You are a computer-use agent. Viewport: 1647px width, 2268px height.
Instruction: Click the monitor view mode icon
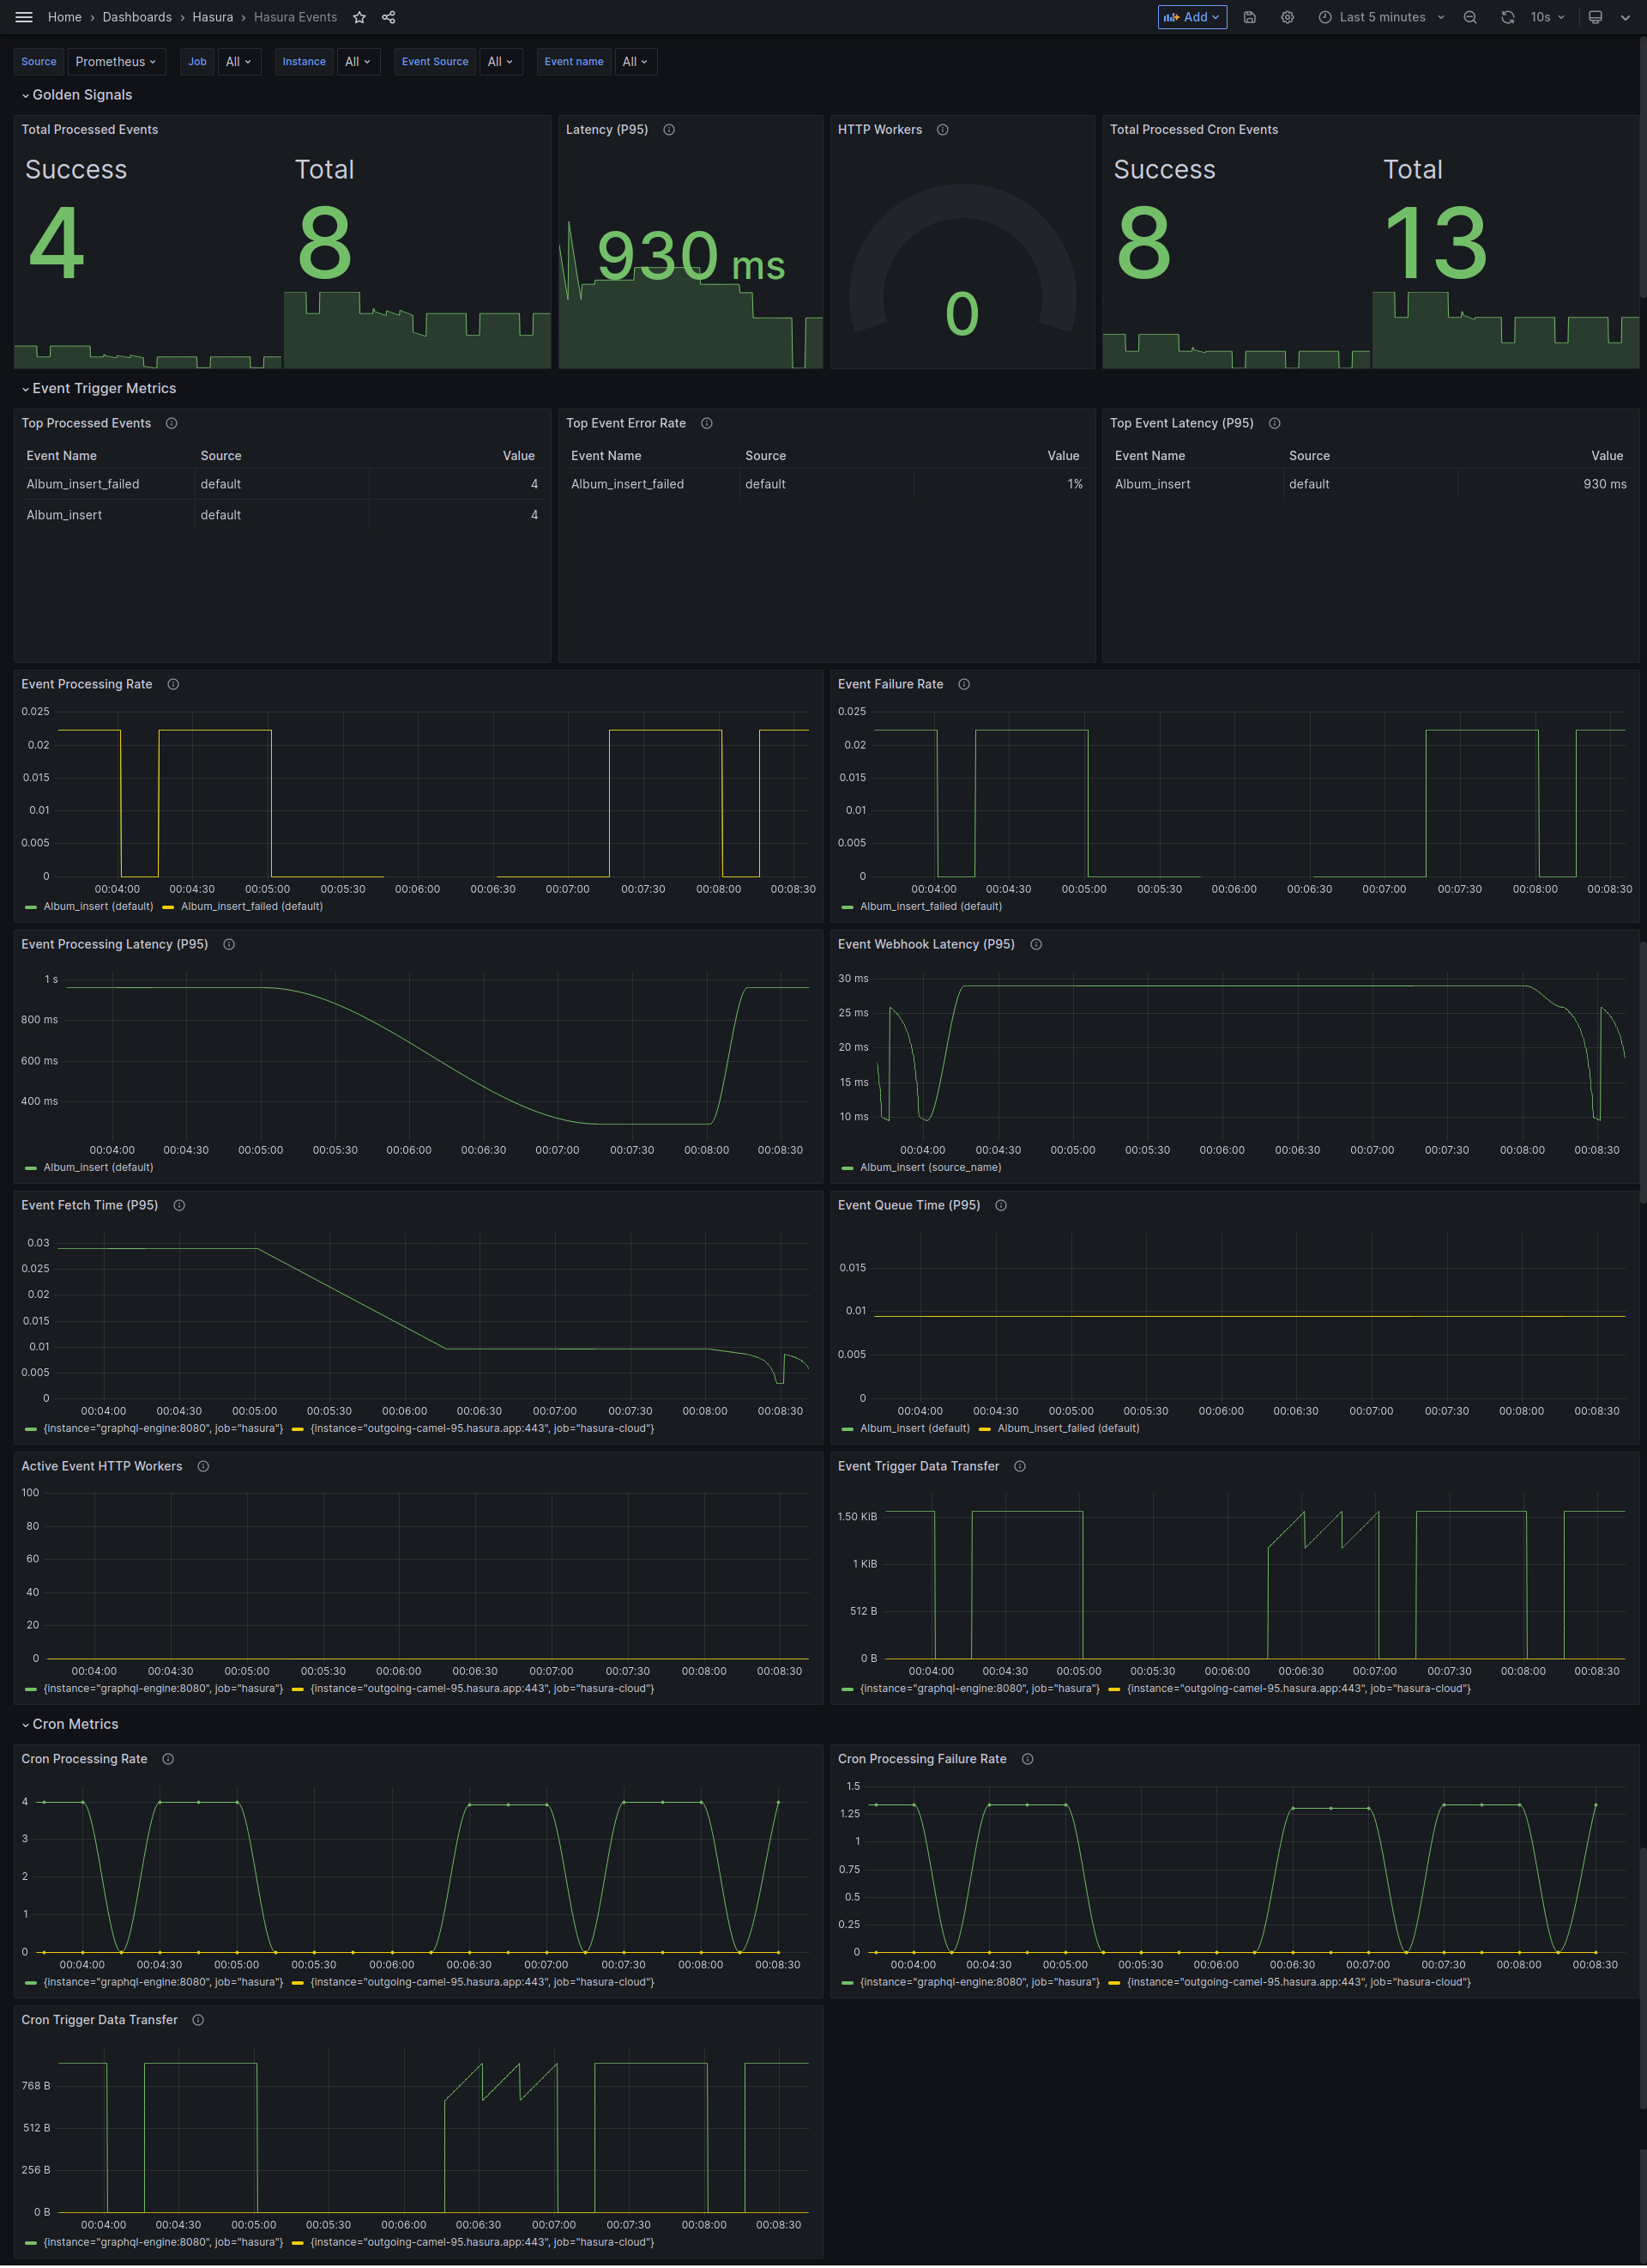(x=1596, y=17)
